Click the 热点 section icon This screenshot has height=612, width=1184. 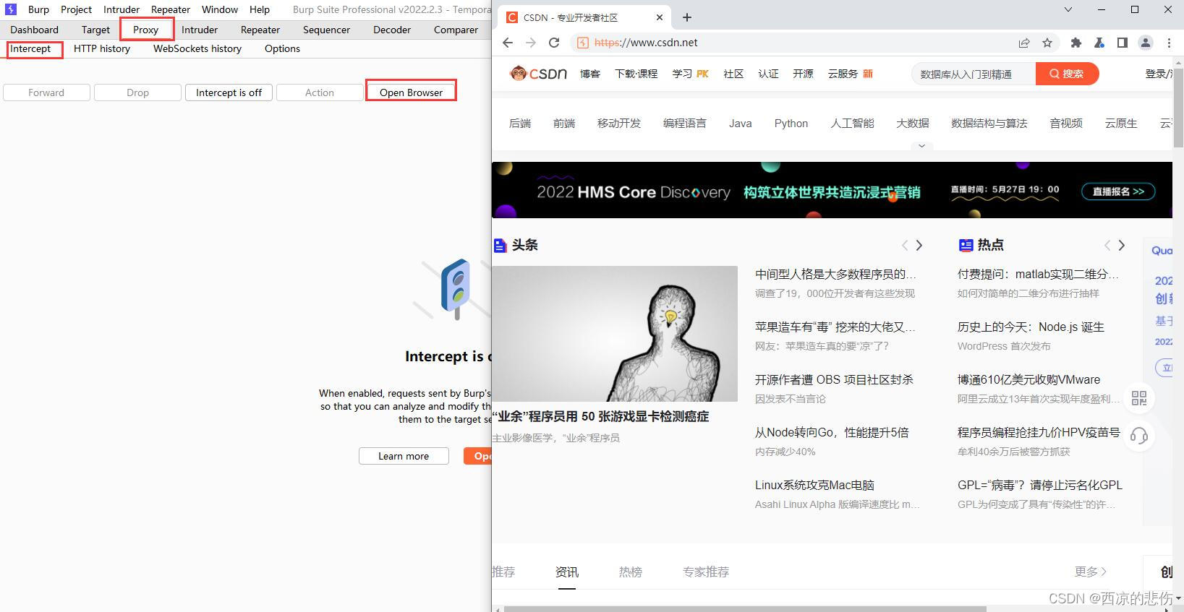[966, 246]
